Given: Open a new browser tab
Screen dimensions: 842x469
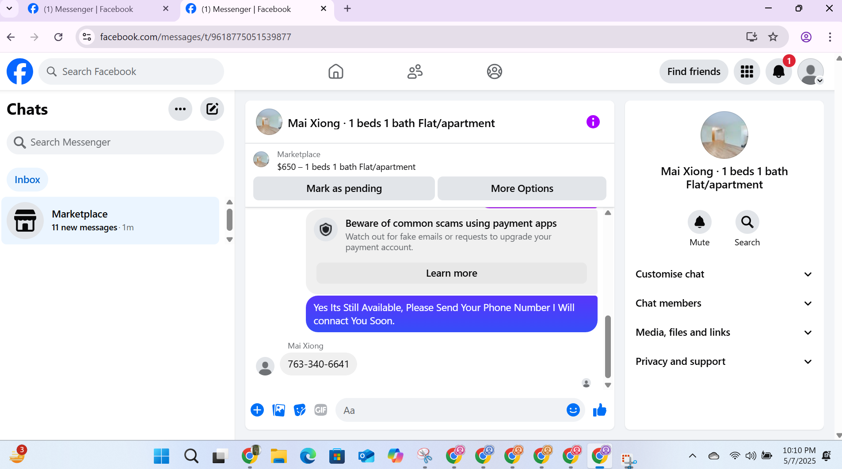Looking at the screenshot, I should click(347, 9).
